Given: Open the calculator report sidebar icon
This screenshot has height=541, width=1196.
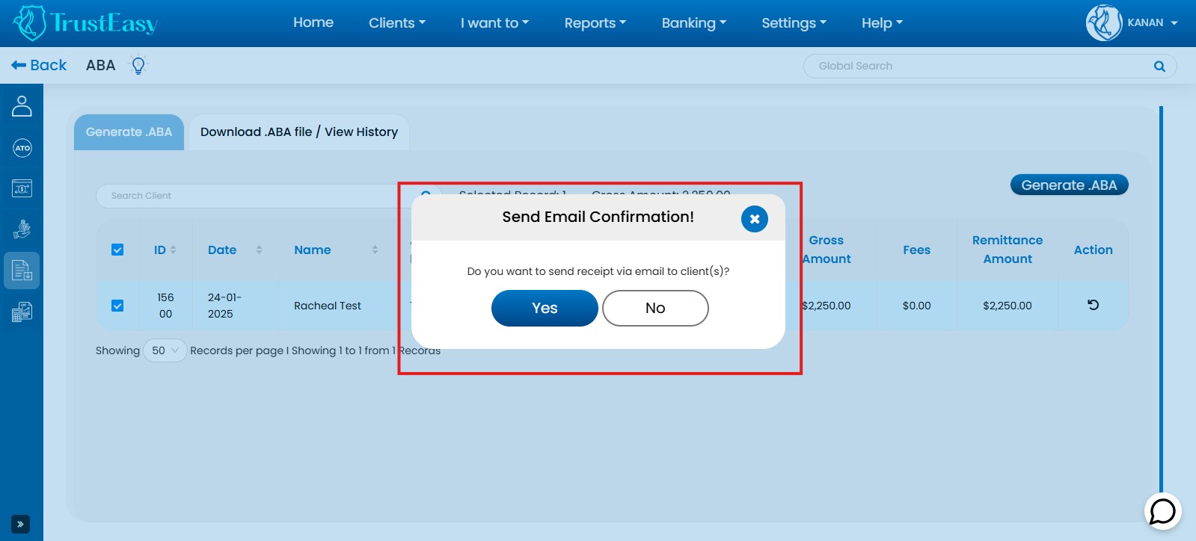Looking at the screenshot, I should [22, 312].
